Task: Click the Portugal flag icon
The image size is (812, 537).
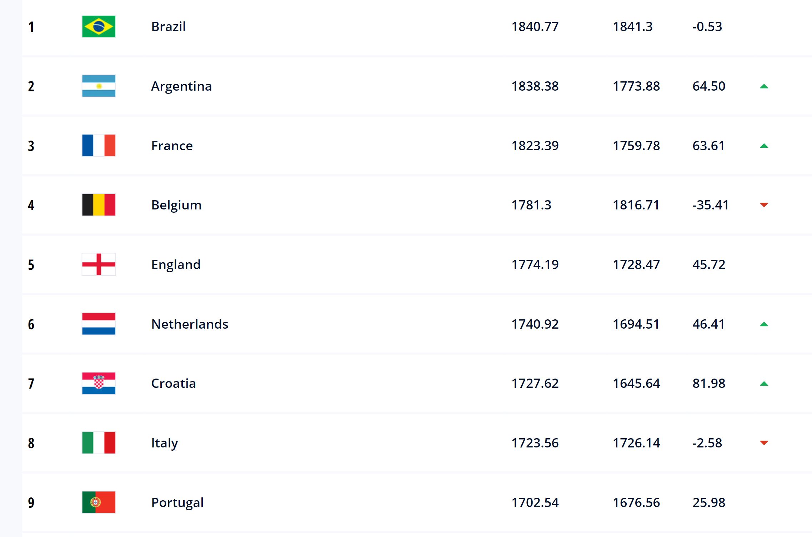Action: coord(99,502)
